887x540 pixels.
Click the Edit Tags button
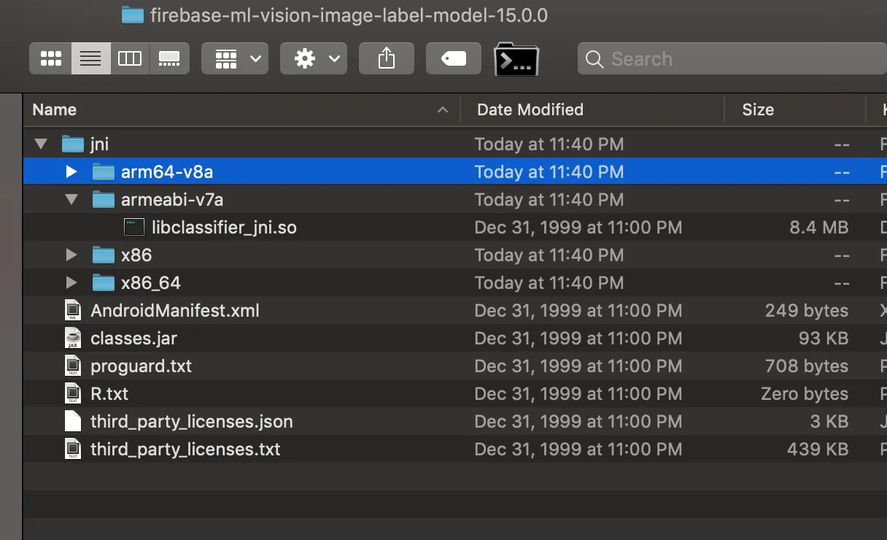[454, 59]
